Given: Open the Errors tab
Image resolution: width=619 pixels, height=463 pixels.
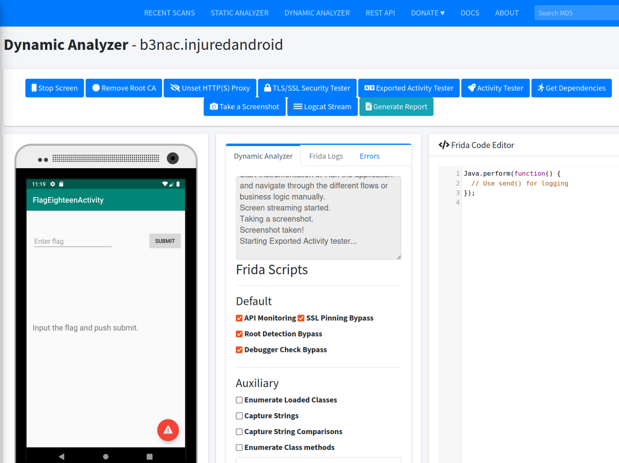Looking at the screenshot, I should pyautogui.click(x=369, y=156).
